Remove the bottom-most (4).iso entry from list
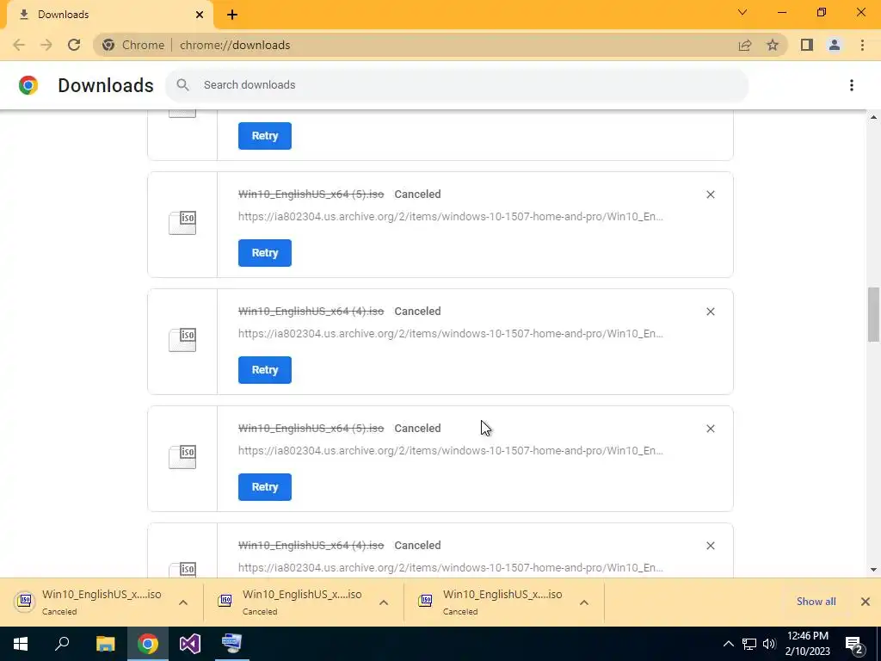 click(x=710, y=545)
